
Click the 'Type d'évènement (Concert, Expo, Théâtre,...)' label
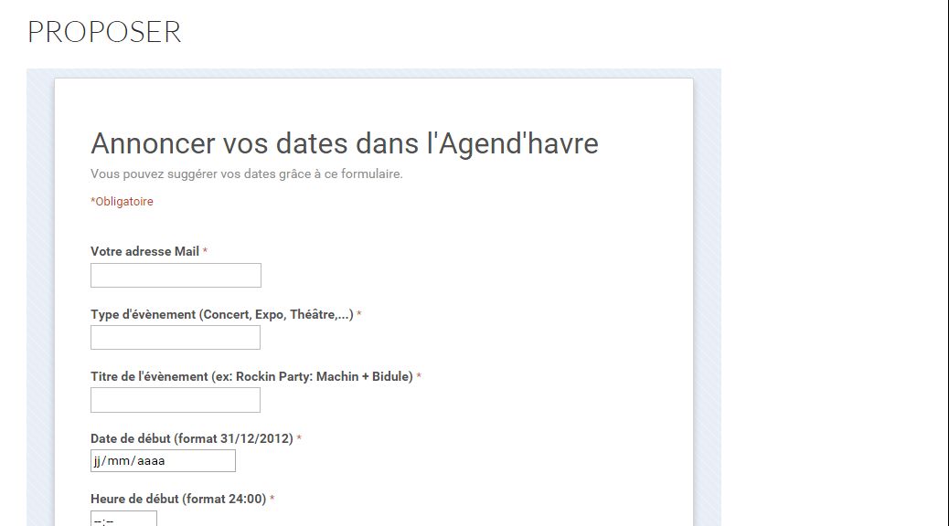222,314
